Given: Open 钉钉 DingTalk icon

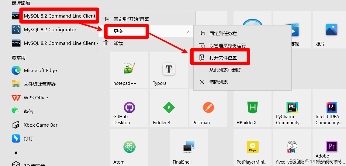Looking at the screenshot, I should (x=16, y=138).
